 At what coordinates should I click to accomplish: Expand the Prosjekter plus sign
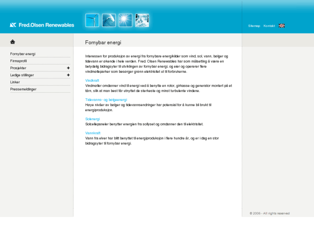pos(68,68)
